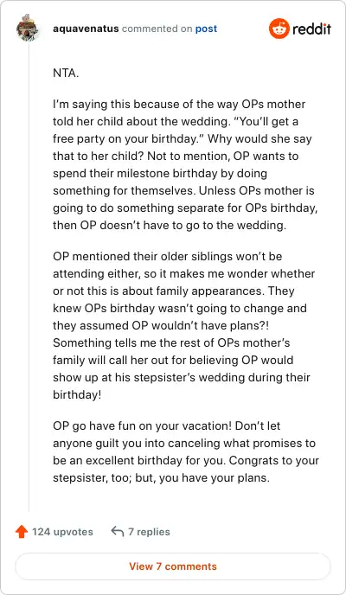This screenshot has width=346, height=595.
Task: Click the reddit wordmark text
Action: pos(312,29)
